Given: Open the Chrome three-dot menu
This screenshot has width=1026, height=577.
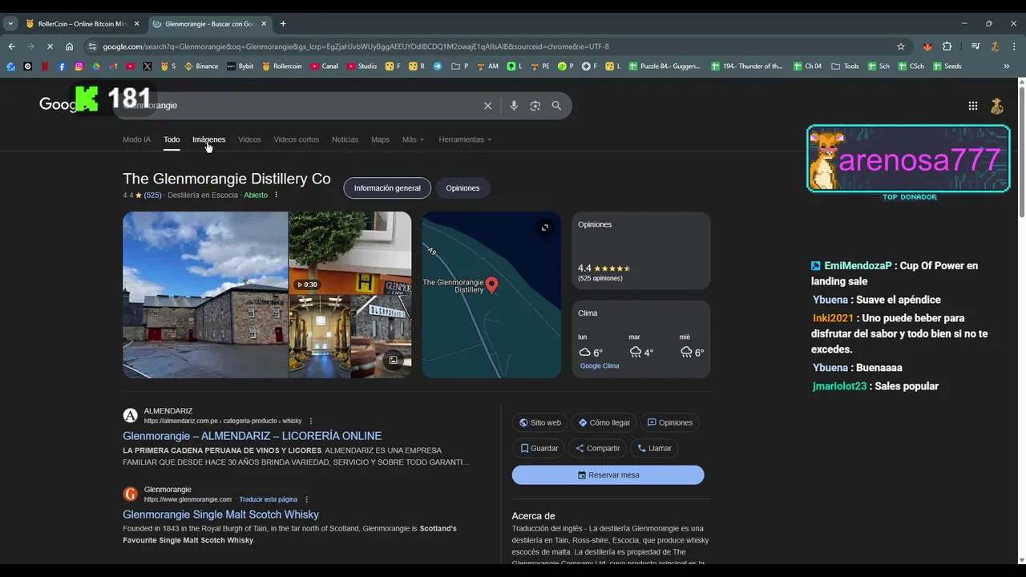Looking at the screenshot, I should tap(1015, 46).
